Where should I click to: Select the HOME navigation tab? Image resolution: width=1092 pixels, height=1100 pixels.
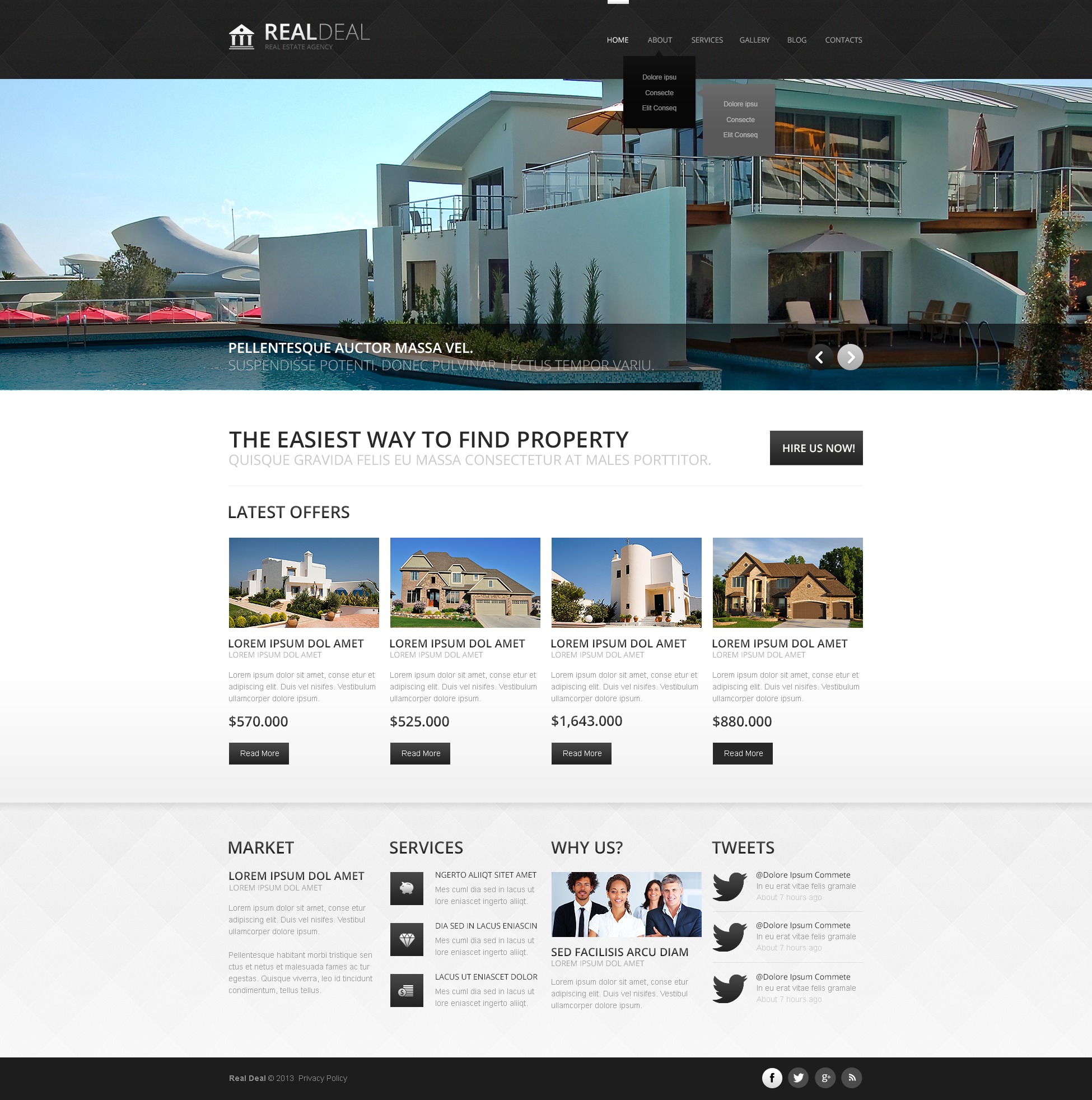617,40
